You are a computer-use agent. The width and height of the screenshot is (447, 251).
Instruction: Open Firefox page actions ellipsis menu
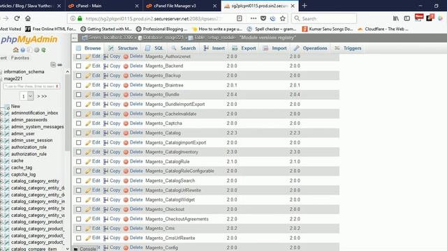tap(253, 19)
